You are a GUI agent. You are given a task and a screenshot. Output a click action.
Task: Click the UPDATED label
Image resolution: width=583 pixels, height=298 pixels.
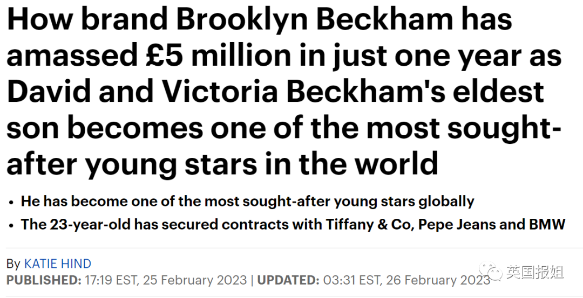pos(288,280)
